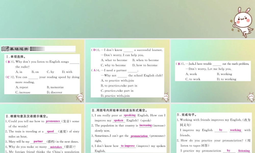Click answer letter A of question 4
The height and width of the screenshot is (153, 255).
(x=95, y=70)
